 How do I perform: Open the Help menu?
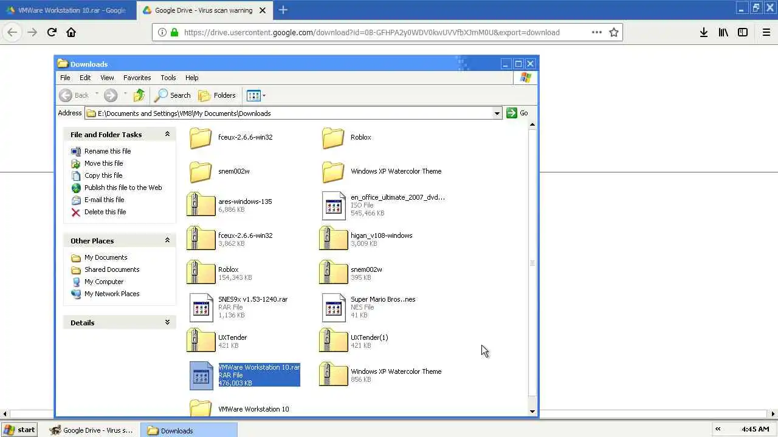pyautogui.click(x=191, y=78)
